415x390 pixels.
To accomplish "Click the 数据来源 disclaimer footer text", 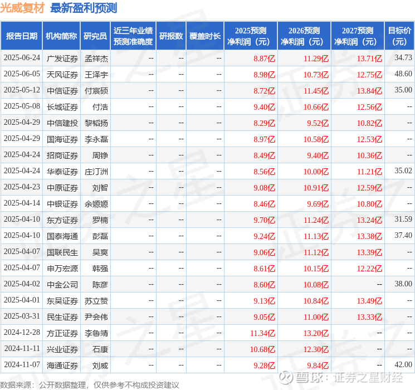I will [90, 384].
